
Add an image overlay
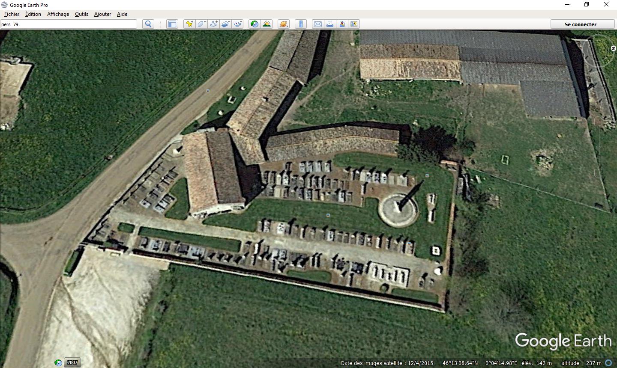(225, 24)
